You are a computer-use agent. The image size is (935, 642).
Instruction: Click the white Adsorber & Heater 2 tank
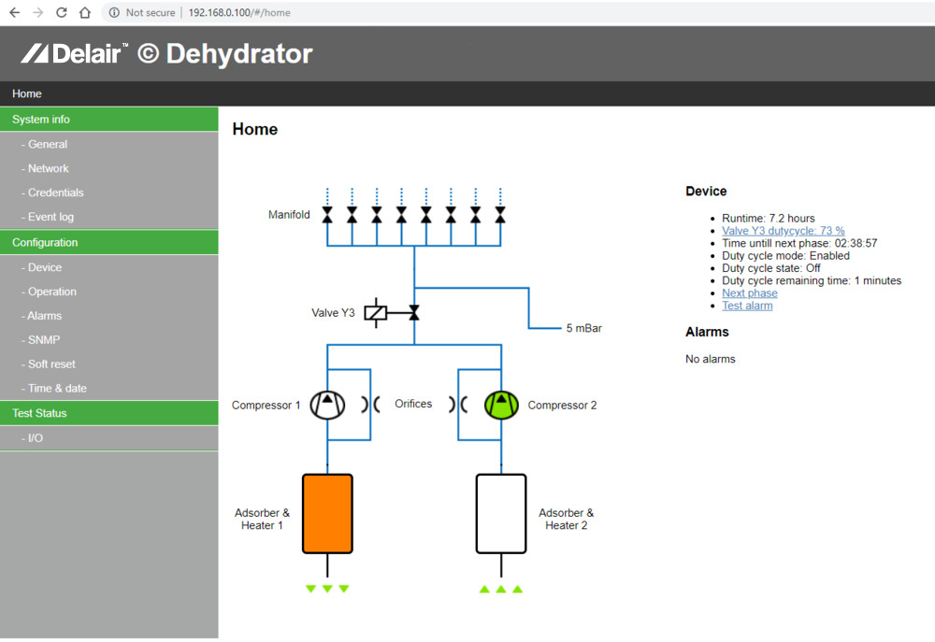501,514
